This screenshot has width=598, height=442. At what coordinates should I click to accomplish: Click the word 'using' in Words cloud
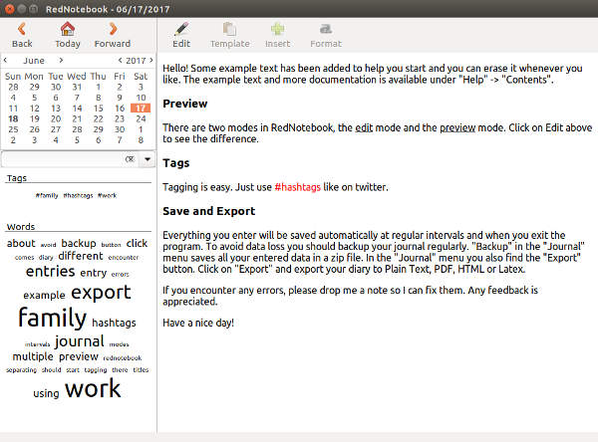point(46,393)
